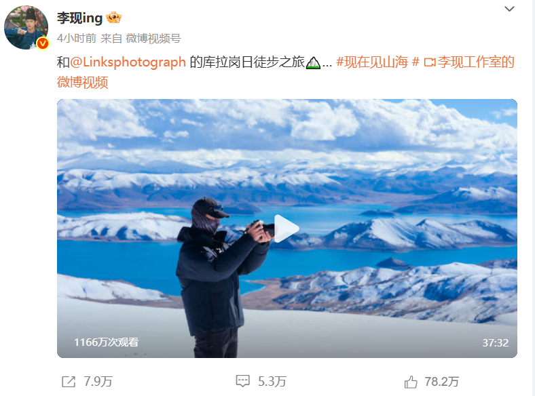Open the crown membership badge icon
Screen dimensions: 535x396
[113, 18]
